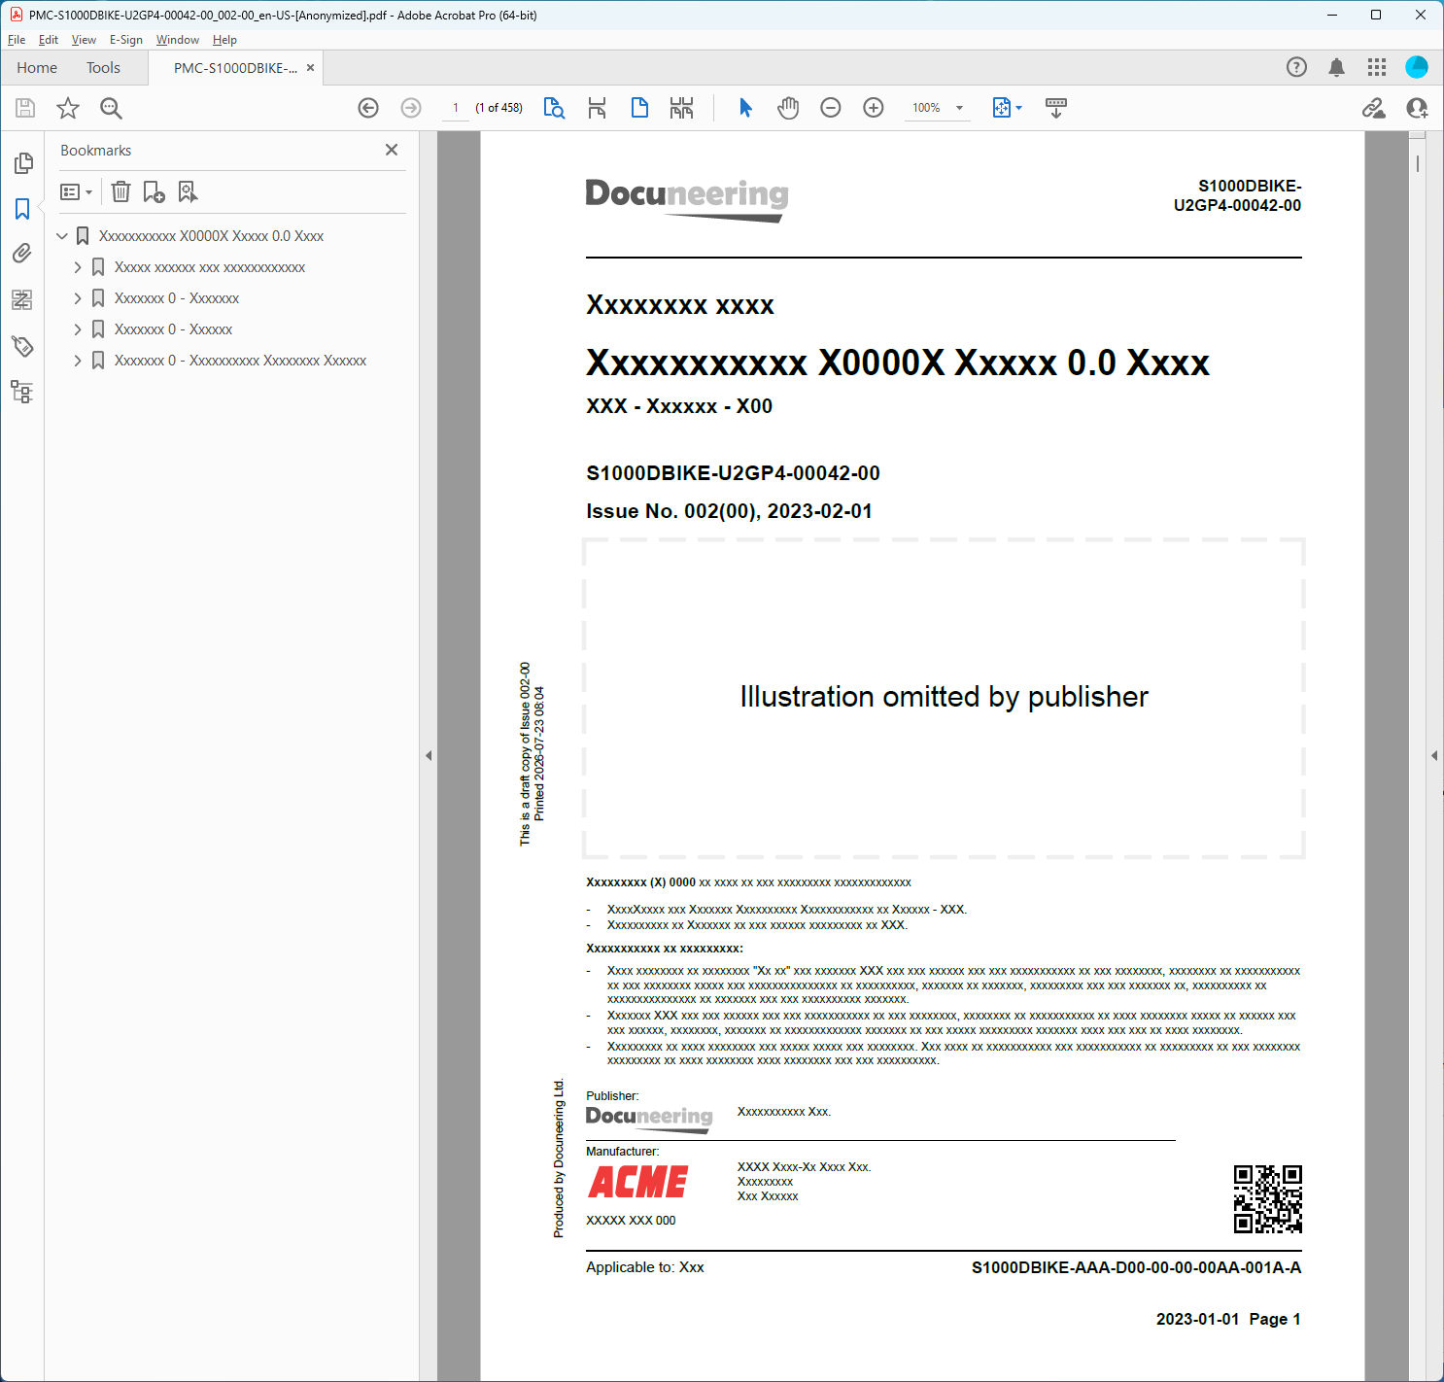1444x1382 pixels.
Task: Open bookmark options dropdown menu
Action: pos(77,192)
